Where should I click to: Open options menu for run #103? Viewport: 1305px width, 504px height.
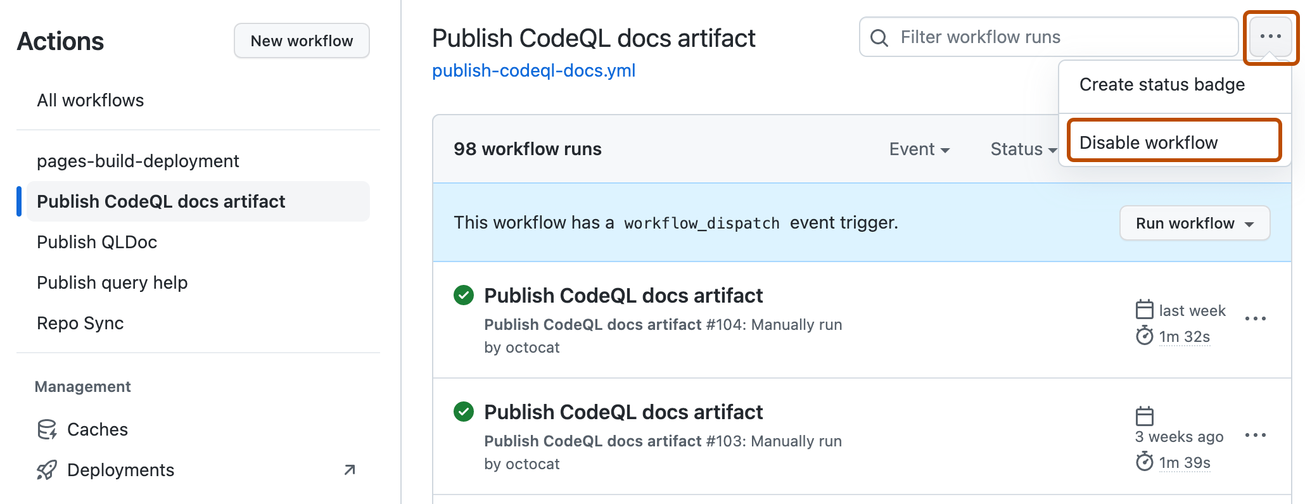[1255, 435]
